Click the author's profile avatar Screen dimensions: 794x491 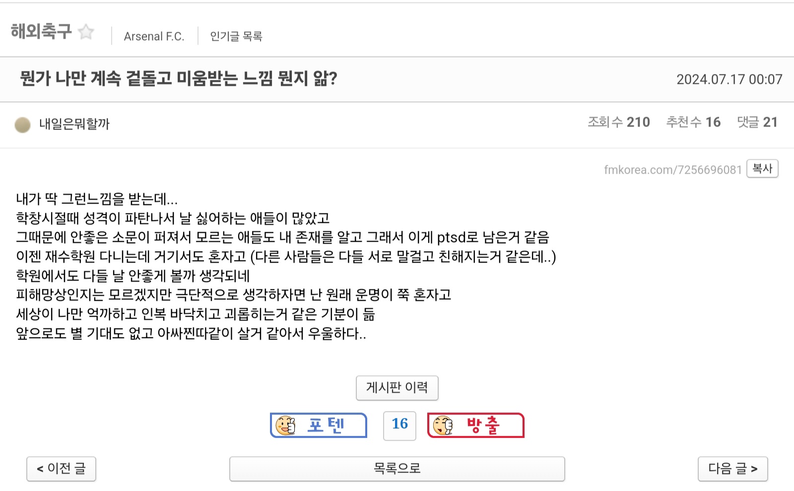pyautogui.click(x=22, y=125)
